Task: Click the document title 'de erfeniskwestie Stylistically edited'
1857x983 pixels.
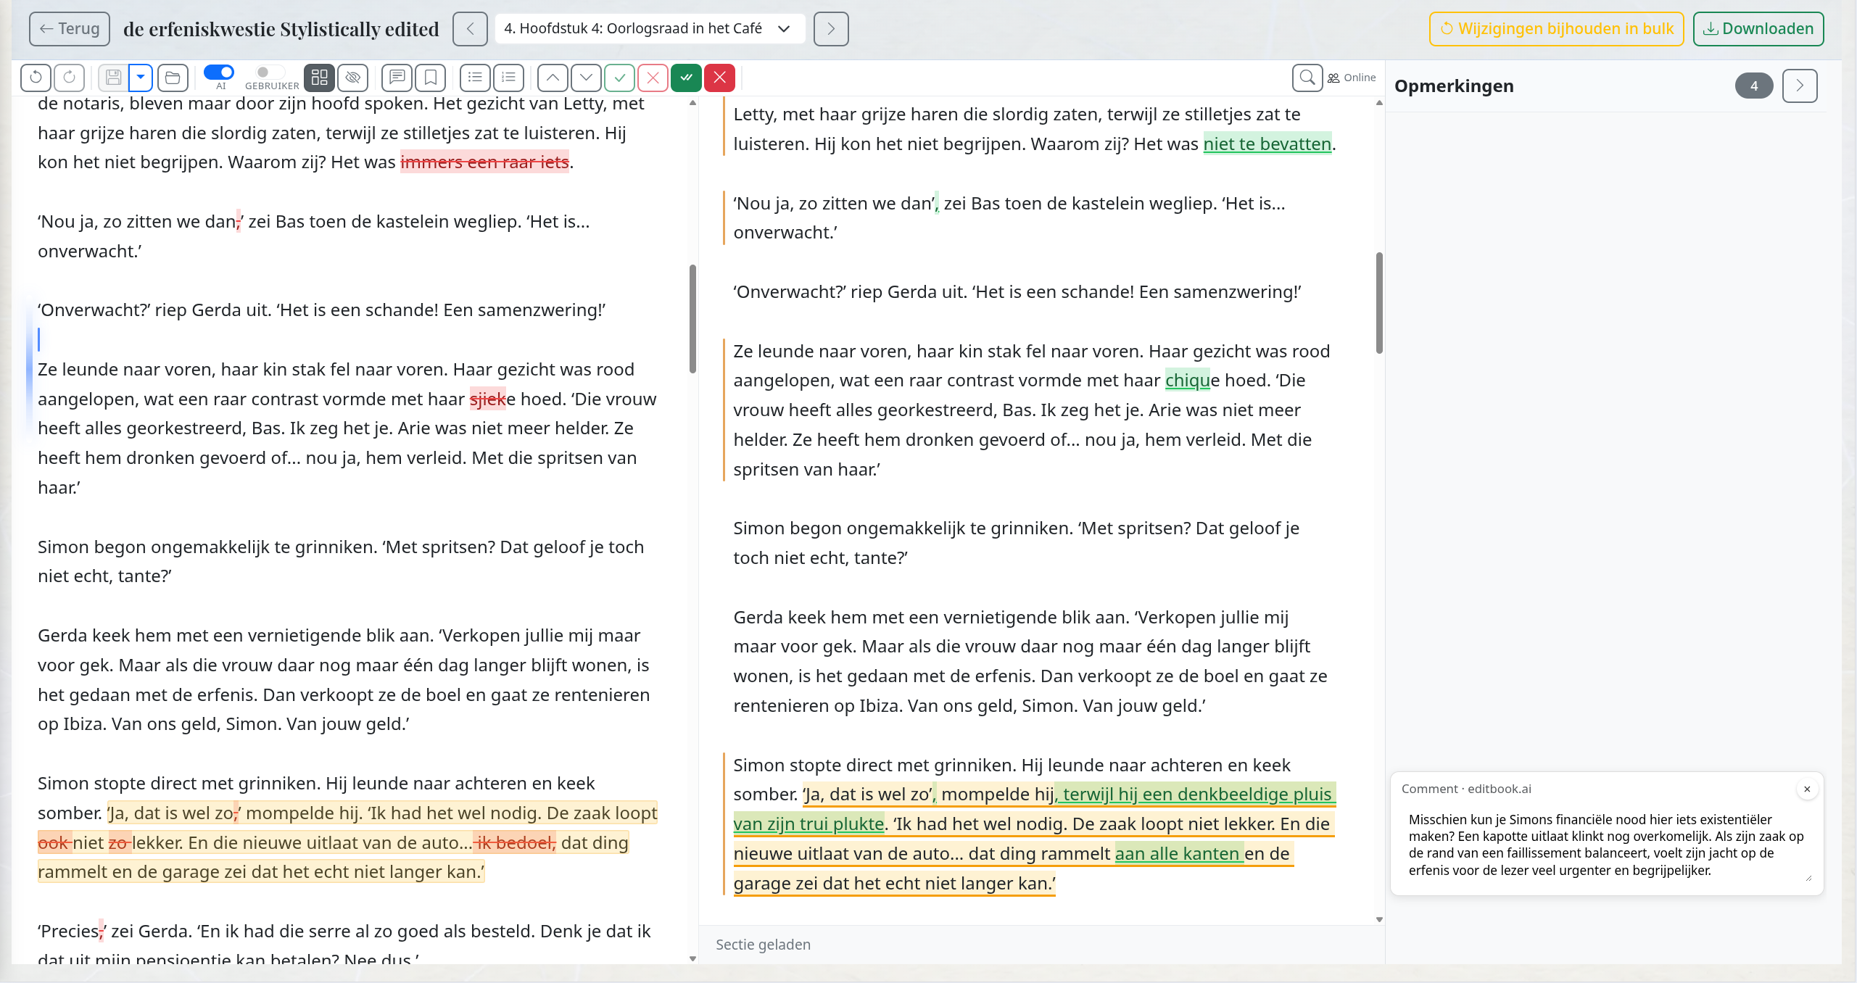Action: (281, 29)
